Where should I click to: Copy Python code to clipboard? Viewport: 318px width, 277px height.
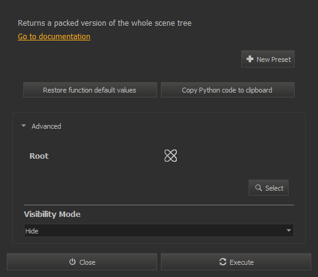(x=228, y=90)
